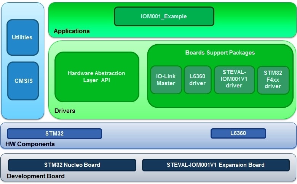This screenshot has width=297, height=184.
Task: Click the Development Board label text
Action: [36, 176]
